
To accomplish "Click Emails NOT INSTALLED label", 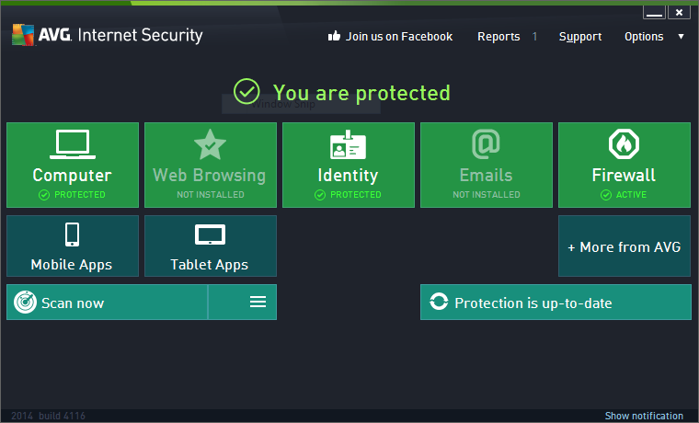I will [487, 195].
